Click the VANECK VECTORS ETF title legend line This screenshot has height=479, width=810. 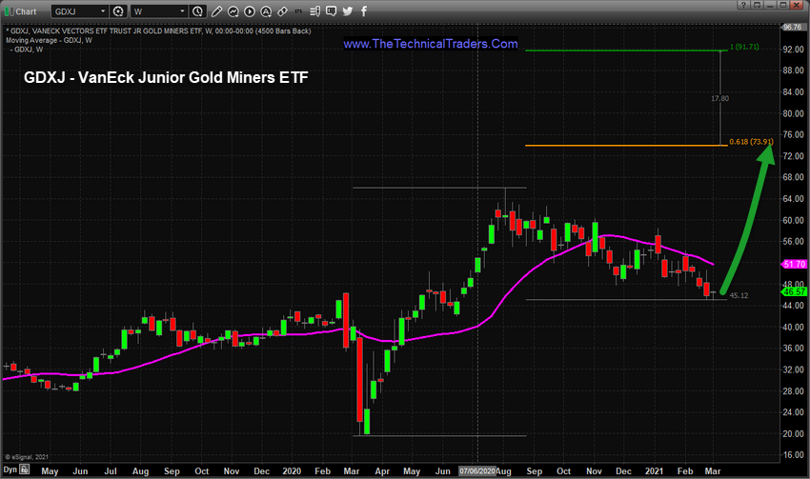158,31
